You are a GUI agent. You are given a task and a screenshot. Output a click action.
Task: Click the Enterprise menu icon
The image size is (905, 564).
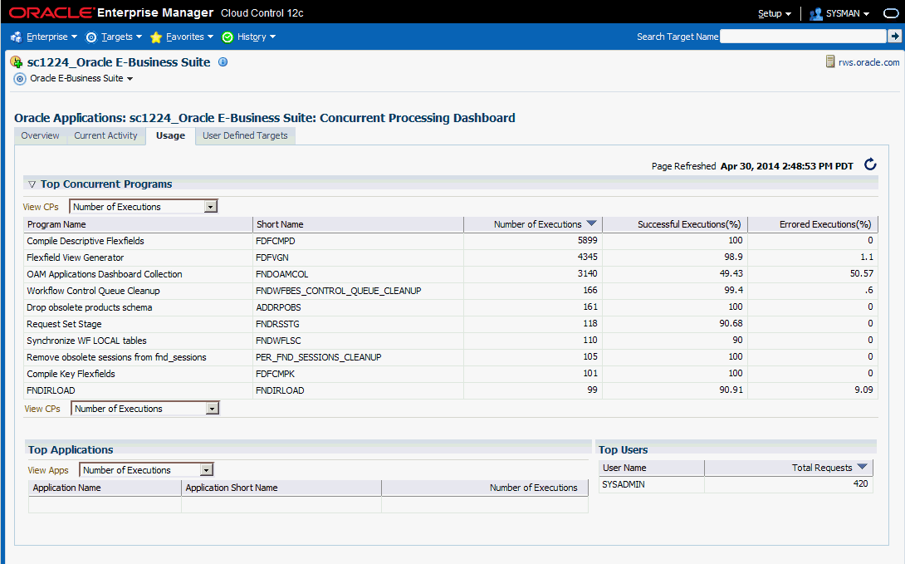pos(16,37)
